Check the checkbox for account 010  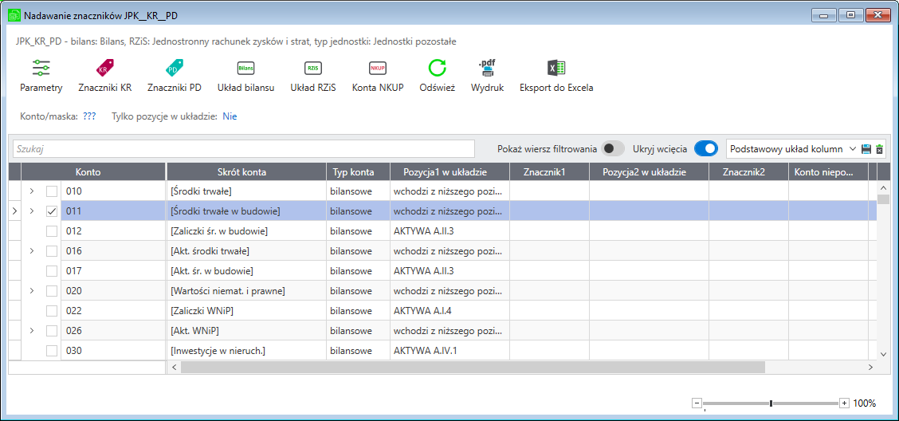[52, 191]
